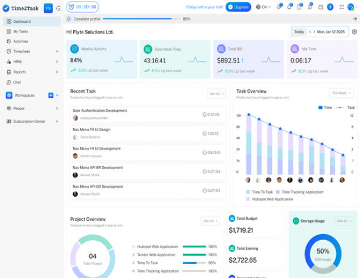
Task: Click the Total Budget icon
Action: (232, 218)
